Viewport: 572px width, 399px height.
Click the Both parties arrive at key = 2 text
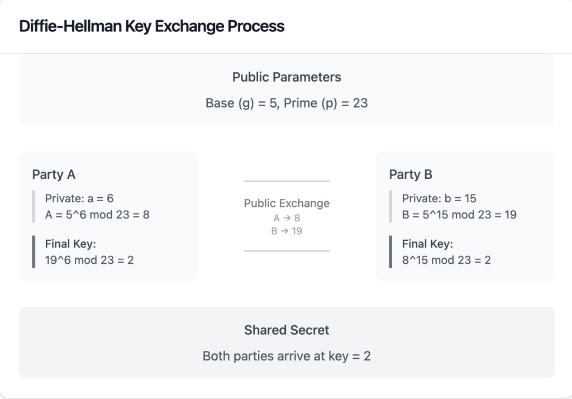[287, 356]
